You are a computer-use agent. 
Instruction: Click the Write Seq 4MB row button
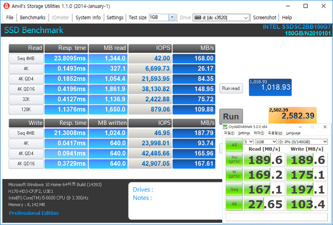pyautogui.click(x=26, y=133)
